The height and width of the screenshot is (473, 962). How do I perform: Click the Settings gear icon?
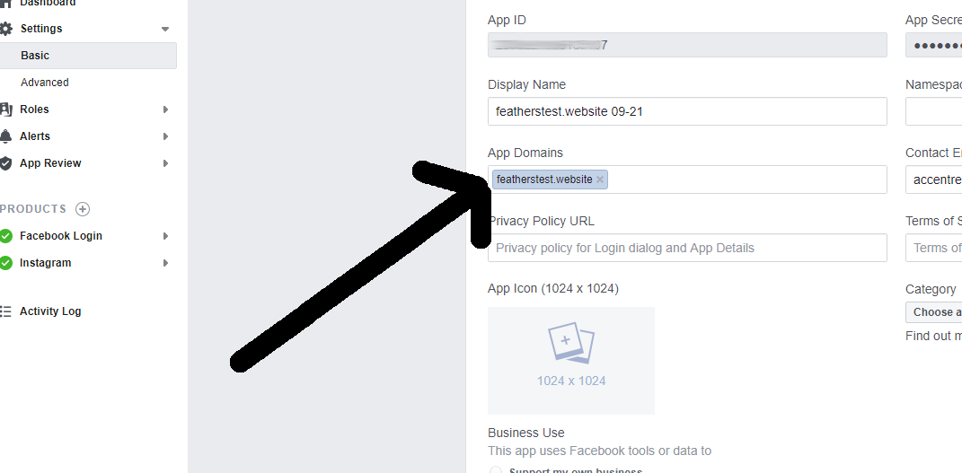(x=5, y=29)
